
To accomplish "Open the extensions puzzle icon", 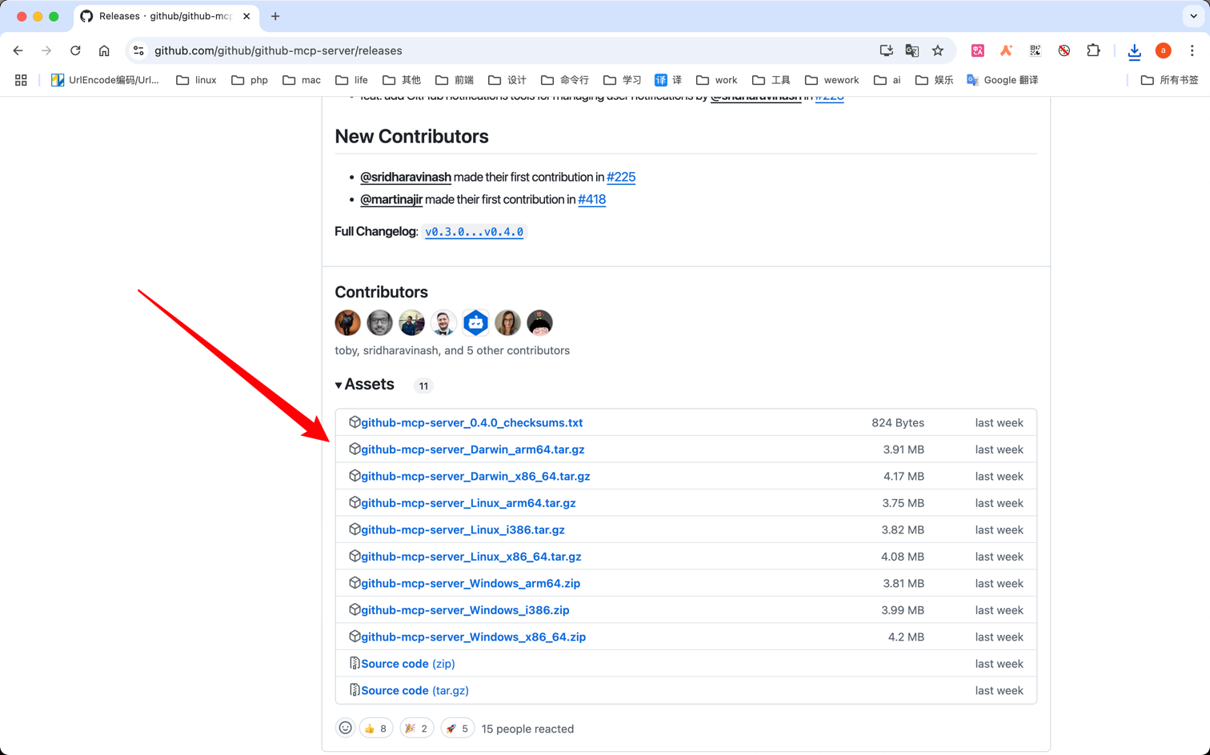I will pos(1093,50).
